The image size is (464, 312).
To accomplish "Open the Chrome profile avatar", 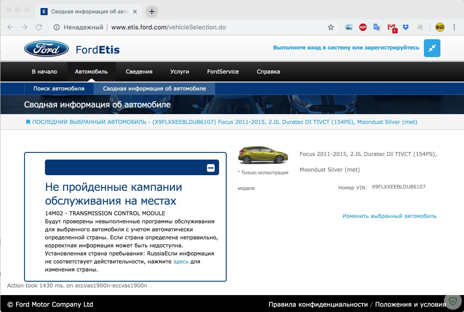I will pos(440,27).
